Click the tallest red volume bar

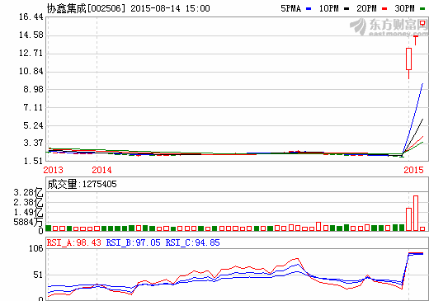(x=416, y=213)
